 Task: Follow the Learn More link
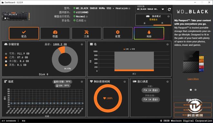(193, 79)
